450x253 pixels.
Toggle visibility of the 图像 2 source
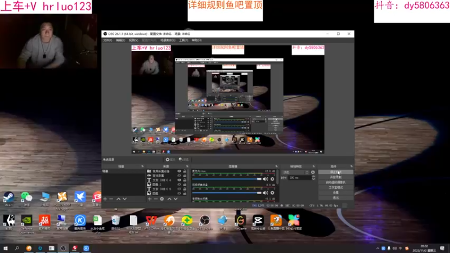[x=179, y=184]
